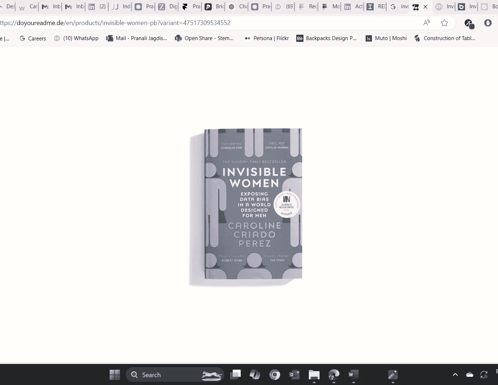Open Microsoft Word from the taskbar
This screenshot has height=385, width=498.
coord(354,375)
